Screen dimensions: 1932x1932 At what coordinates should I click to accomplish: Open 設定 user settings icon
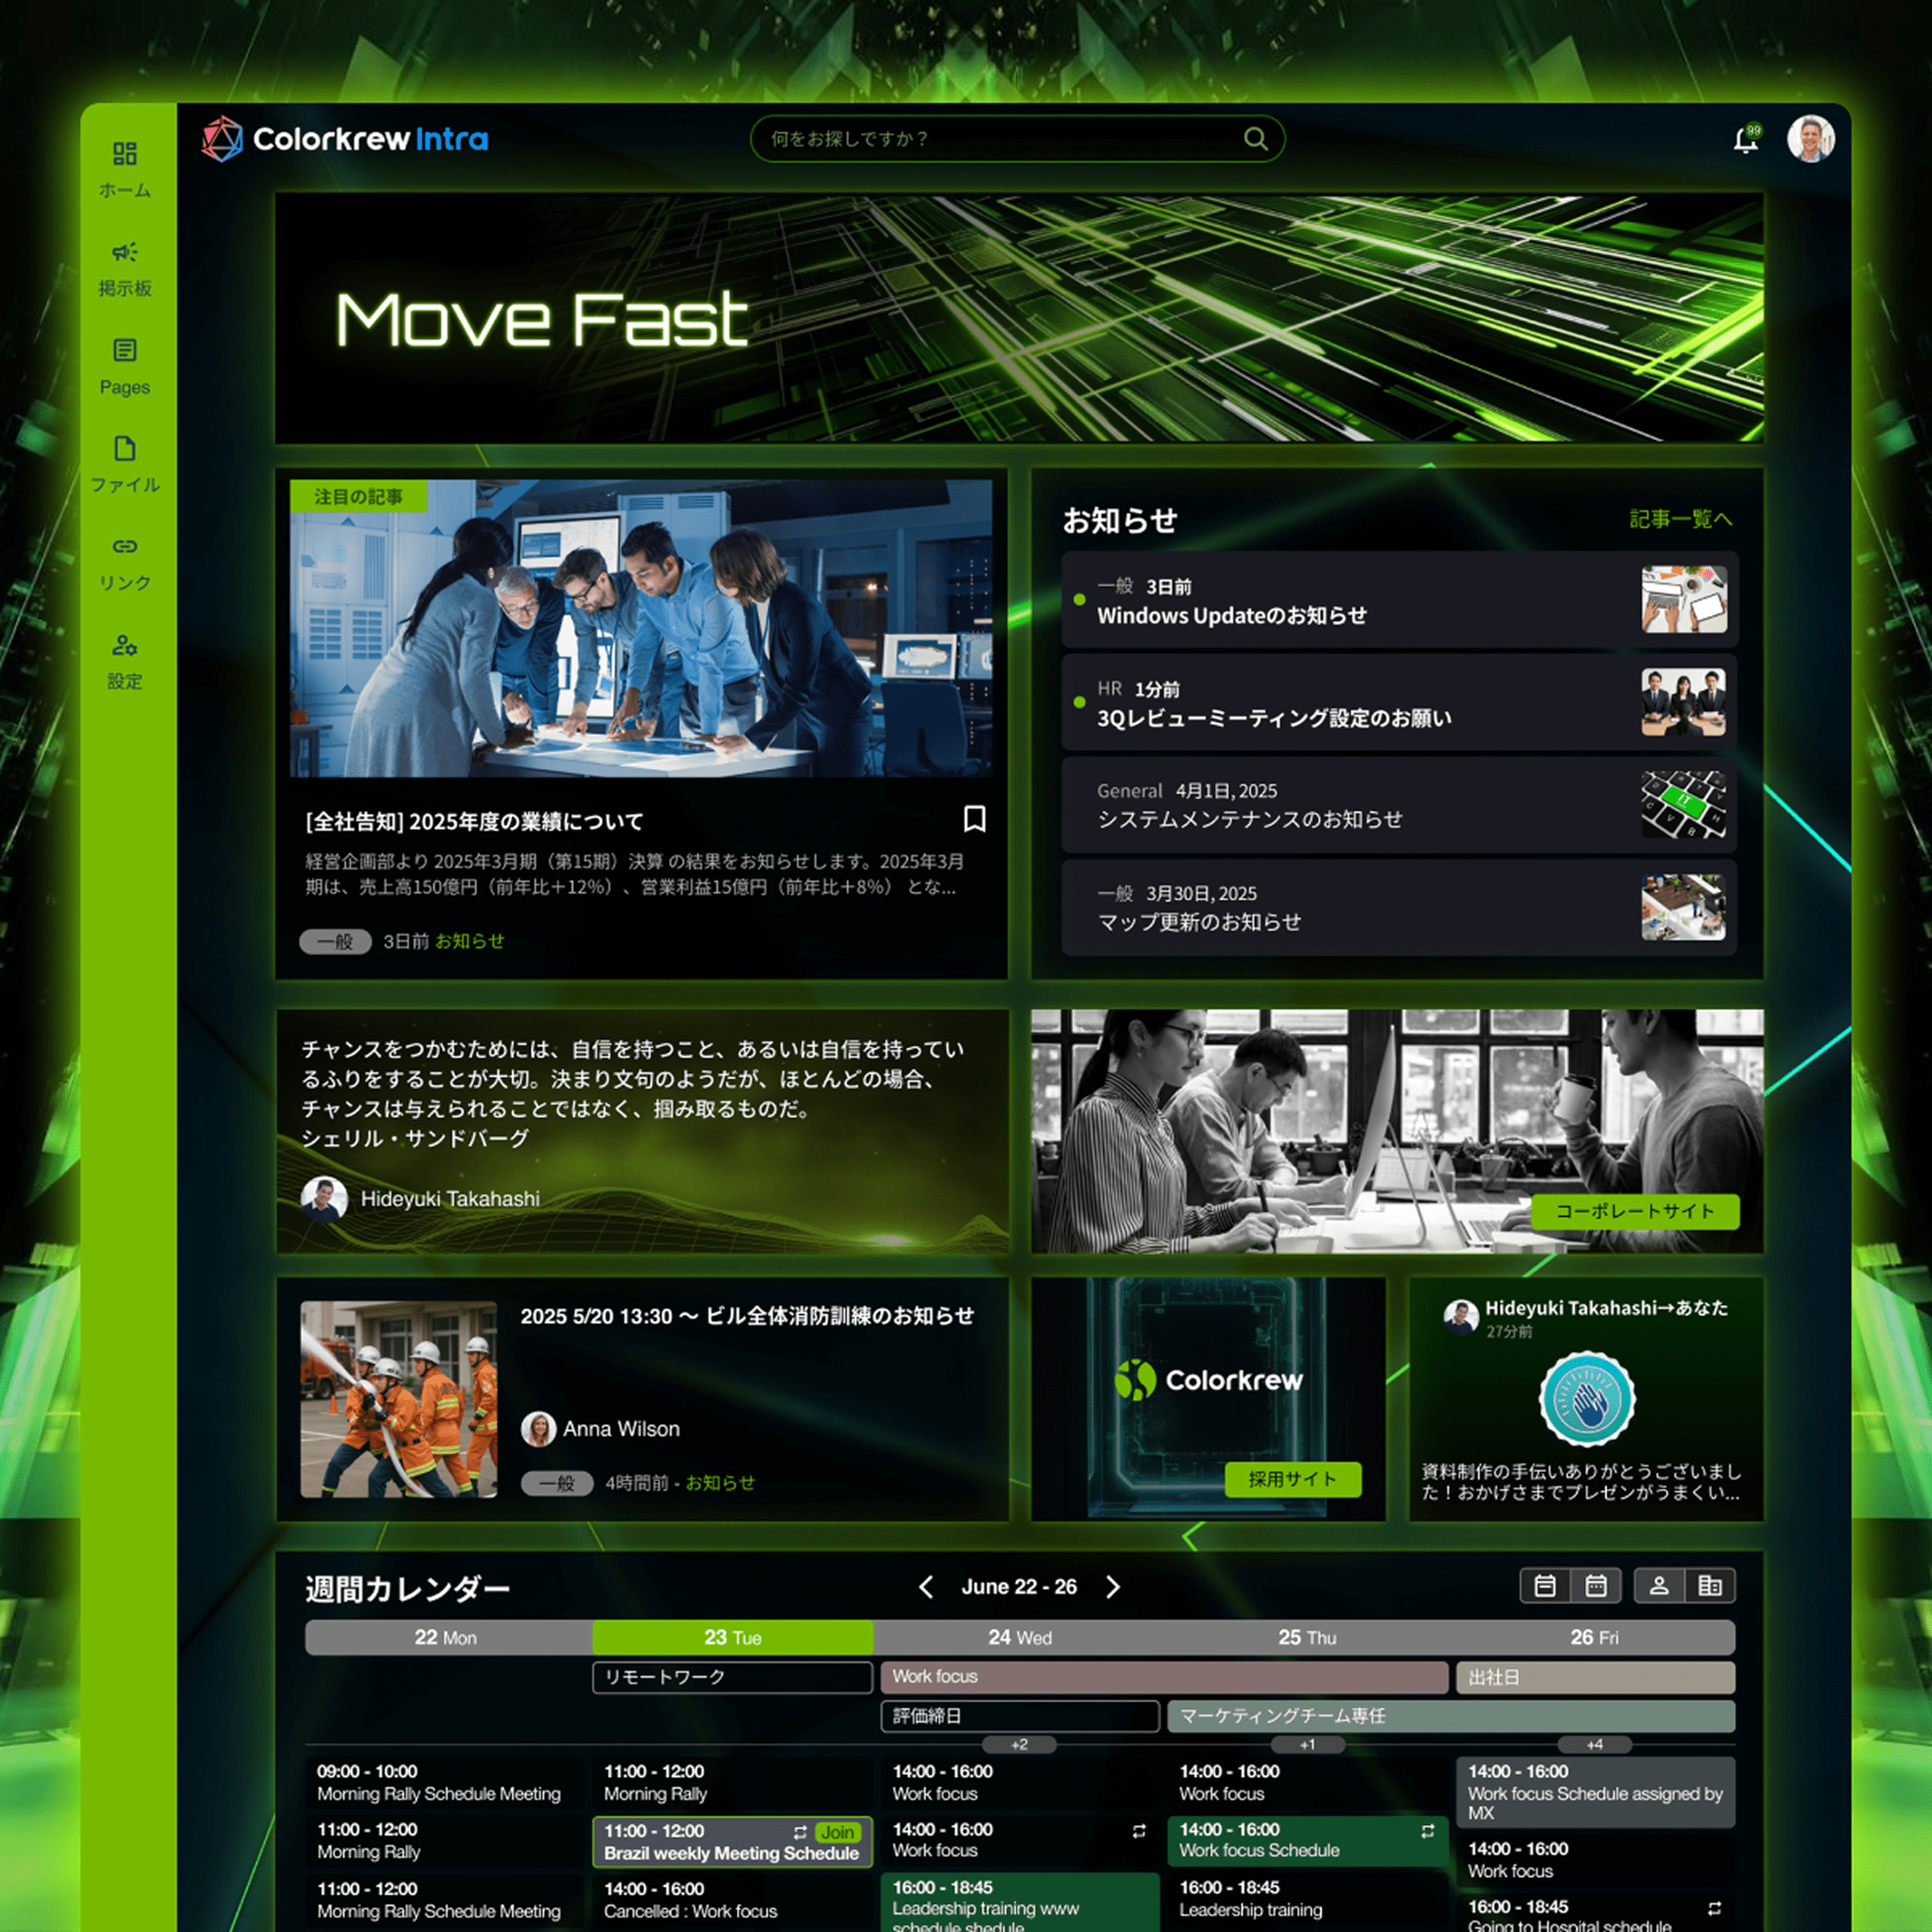(x=124, y=646)
